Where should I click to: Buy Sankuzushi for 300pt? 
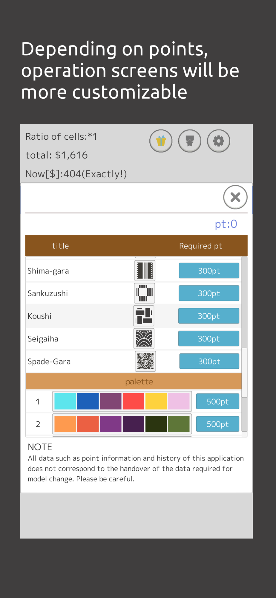(x=209, y=293)
